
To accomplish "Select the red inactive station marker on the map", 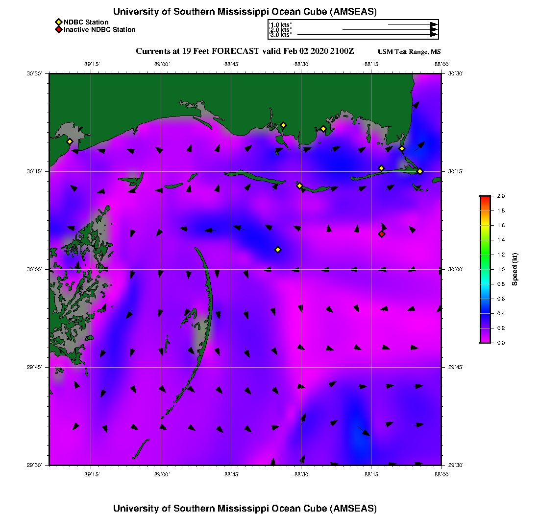I will [x=382, y=234].
